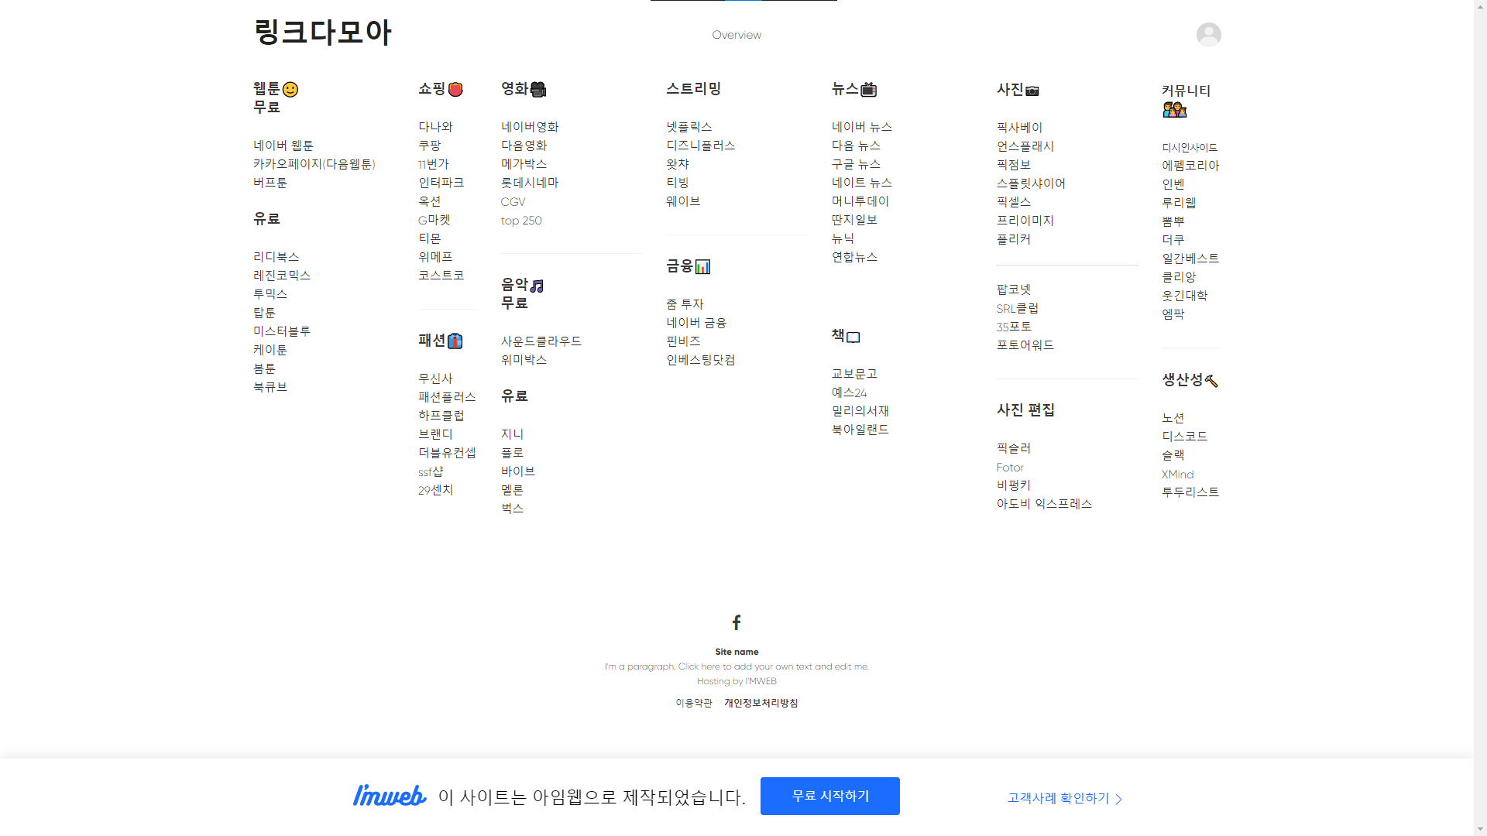The image size is (1487, 836).
Task: Open the Overview menu item
Action: [737, 35]
